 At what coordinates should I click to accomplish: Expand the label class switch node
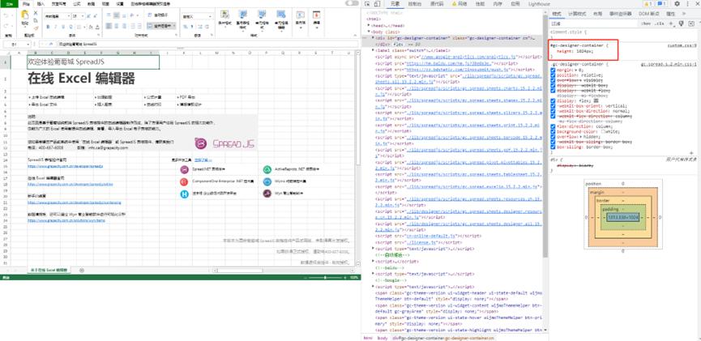click(374, 51)
